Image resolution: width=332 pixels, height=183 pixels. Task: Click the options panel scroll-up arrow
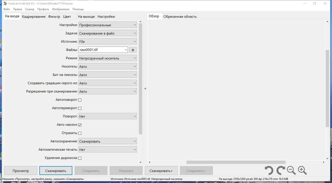(x=140, y=22)
